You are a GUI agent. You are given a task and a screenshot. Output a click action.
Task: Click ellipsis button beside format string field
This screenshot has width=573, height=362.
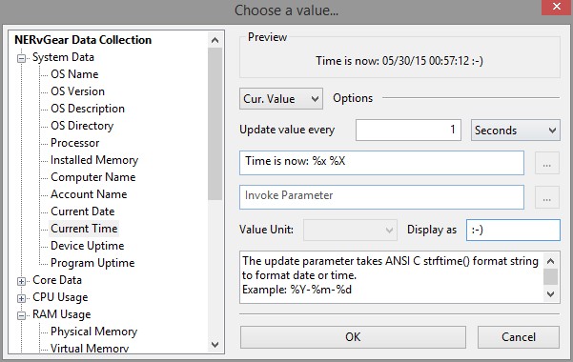547,163
